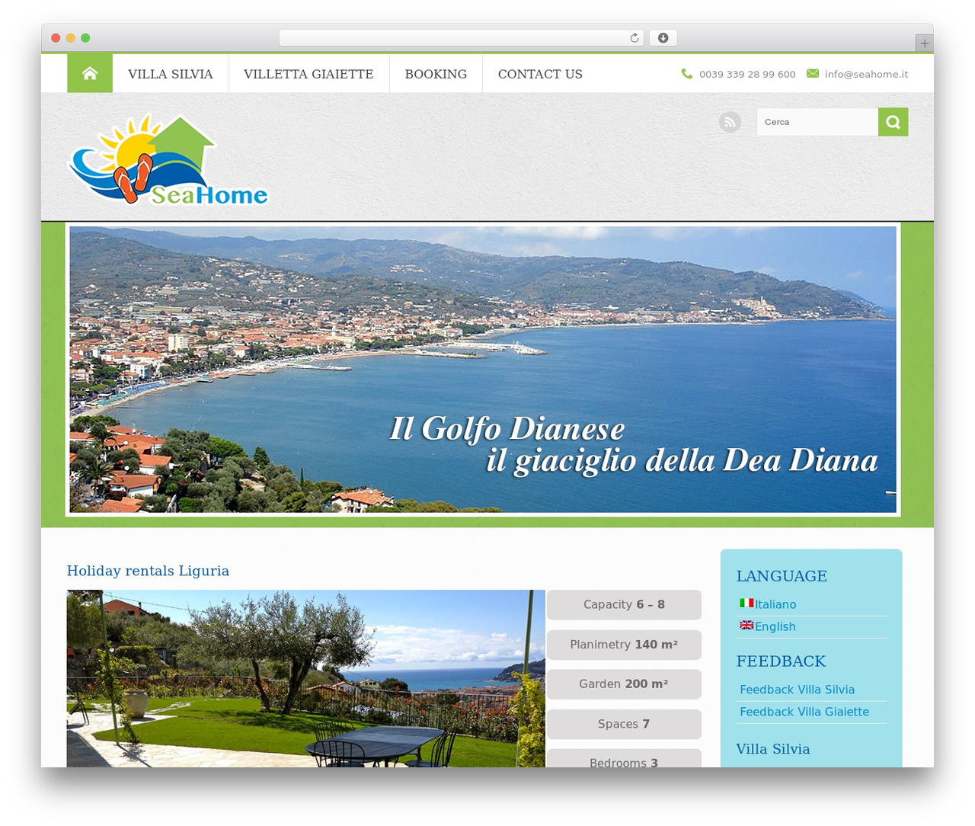This screenshot has height=826, width=975.
Task: Go to the Booking page
Action: [436, 74]
